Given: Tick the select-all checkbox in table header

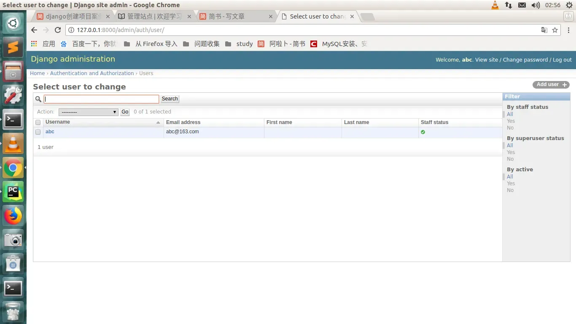Looking at the screenshot, I should point(38,122).
